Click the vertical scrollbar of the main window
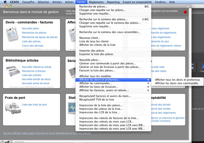Viewport: 204px width, 143px height. click(190, 74)
